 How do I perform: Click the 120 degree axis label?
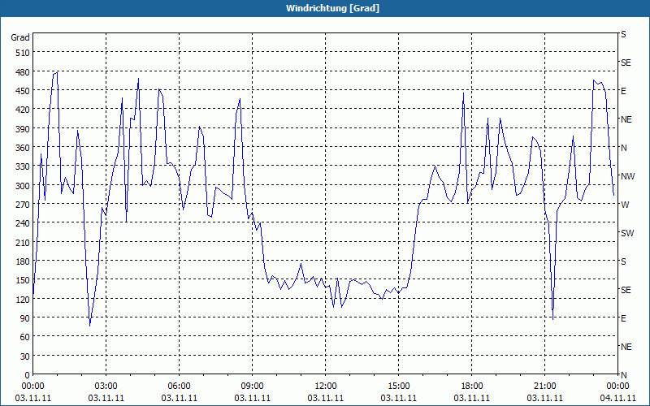(23, 299)
